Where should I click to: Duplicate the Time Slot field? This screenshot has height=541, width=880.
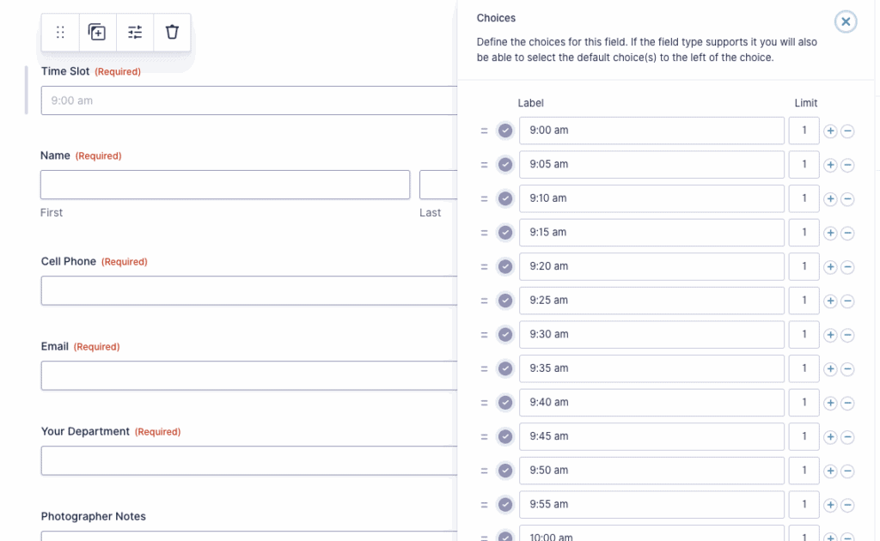pyautogui.click(x=97, y=33)
